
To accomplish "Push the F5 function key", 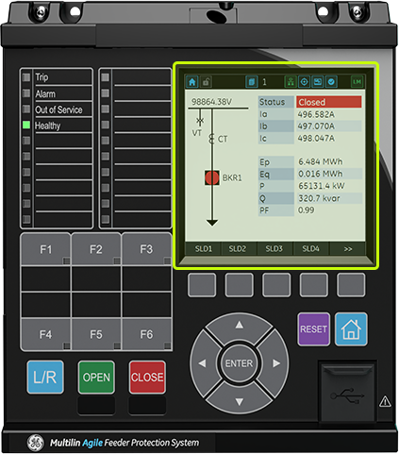I will (x=96, y=334).
